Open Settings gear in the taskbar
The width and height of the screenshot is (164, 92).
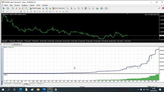coord(56,90)
